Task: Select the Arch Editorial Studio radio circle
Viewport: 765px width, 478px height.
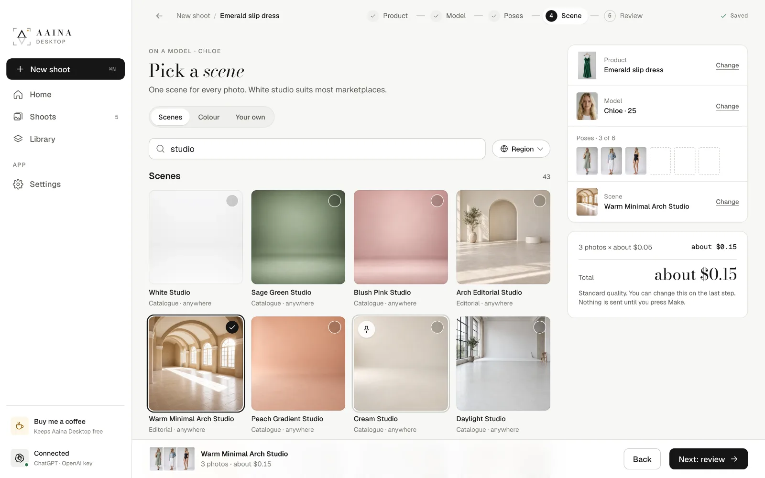Action: (540, 201)
